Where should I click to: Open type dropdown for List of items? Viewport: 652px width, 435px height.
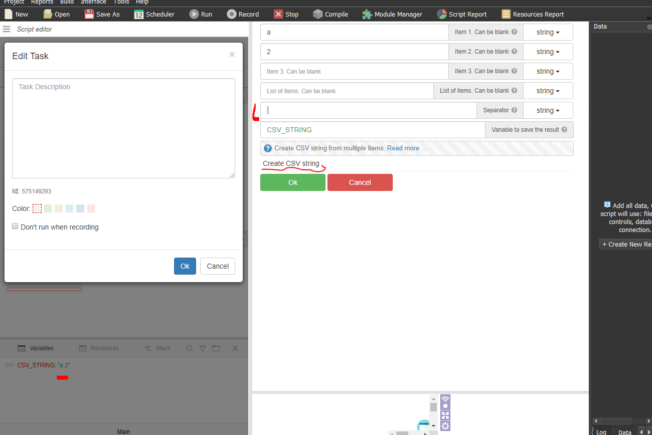pos(548,91)
